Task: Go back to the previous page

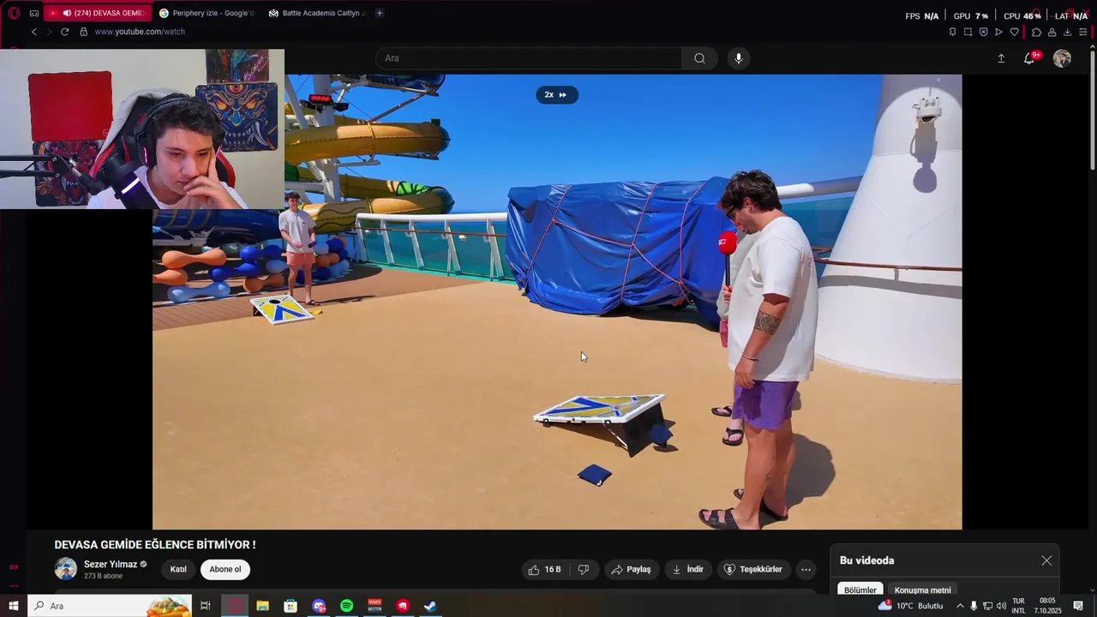Action: [34, 32]
